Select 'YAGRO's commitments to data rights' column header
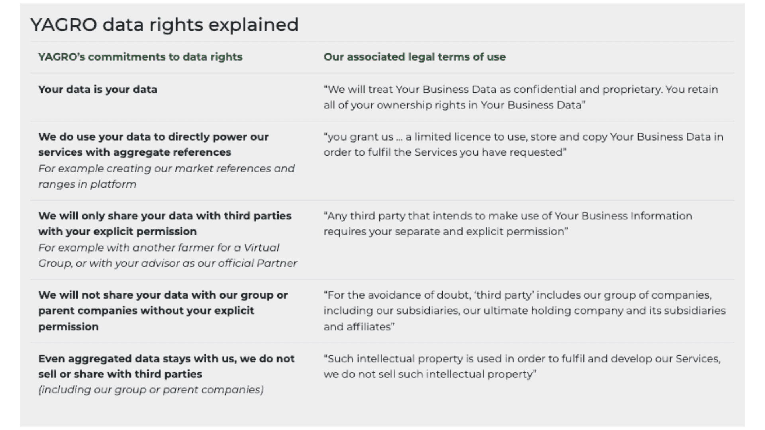Screen dimensions: 765x430 tap(140, 57)
